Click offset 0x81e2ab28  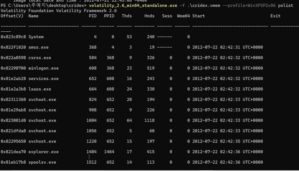[x=13, y=79]
